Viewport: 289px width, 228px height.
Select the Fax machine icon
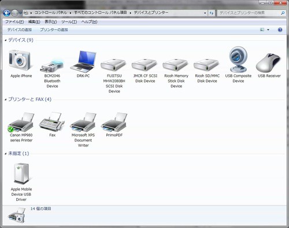point(52,122)
